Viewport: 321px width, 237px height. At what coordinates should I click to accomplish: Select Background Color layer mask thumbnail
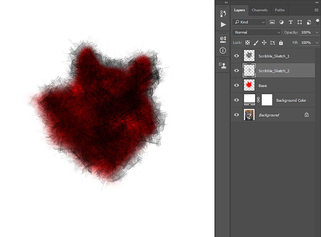click(x=267, y=100)
